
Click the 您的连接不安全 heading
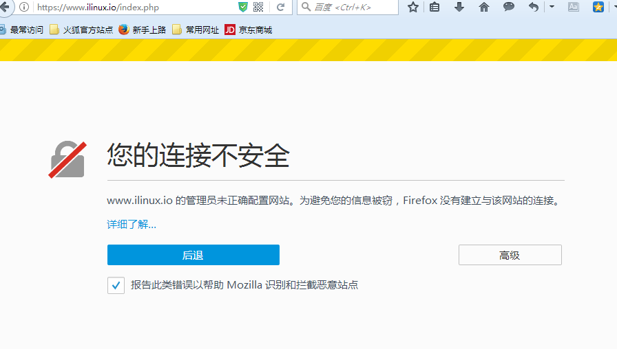click(198, 155)
